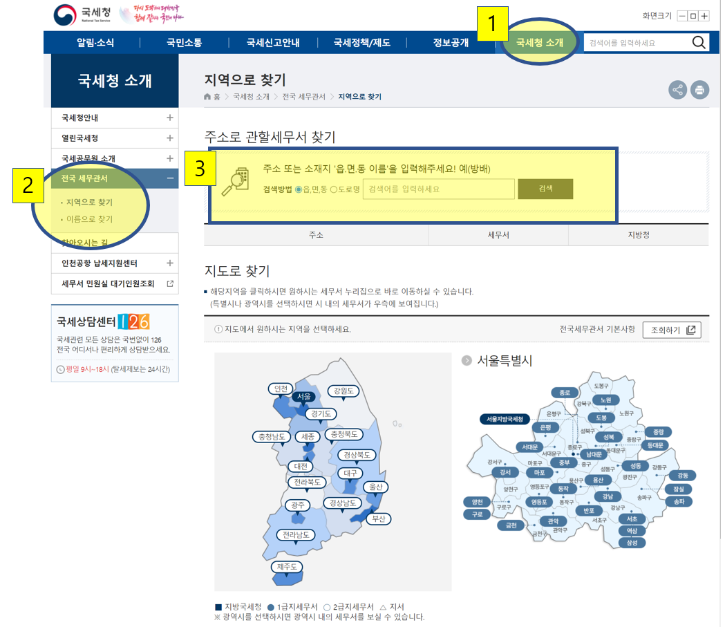Select 서초 tax office on Seoul map
Image resolution: width=725 pixels, height=627 pixels.
click(x=632, y=518)
